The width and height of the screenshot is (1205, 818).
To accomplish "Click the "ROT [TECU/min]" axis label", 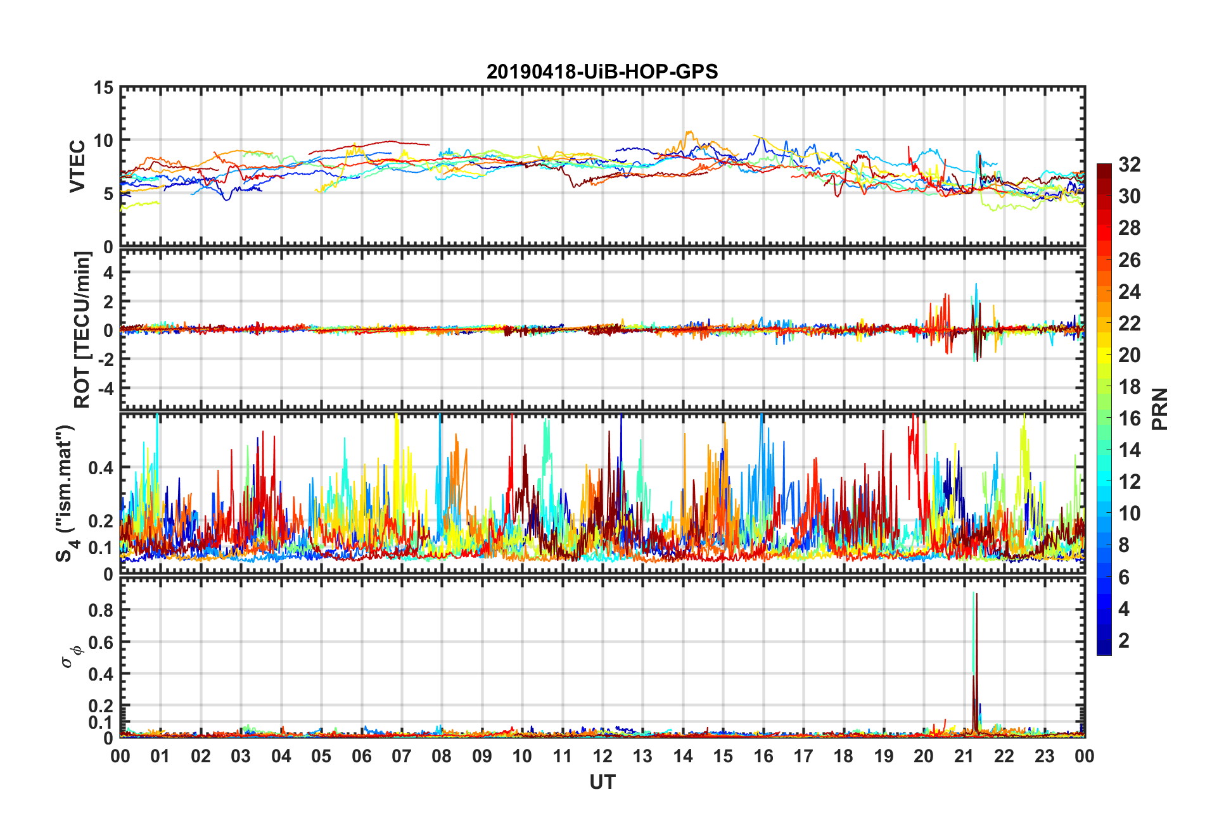I will [82, 330].
